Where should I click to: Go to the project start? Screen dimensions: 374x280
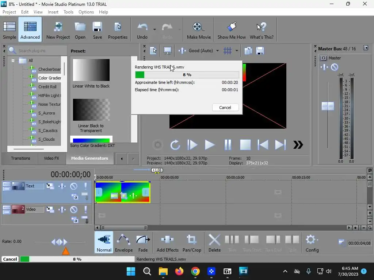tap(263, 145)
